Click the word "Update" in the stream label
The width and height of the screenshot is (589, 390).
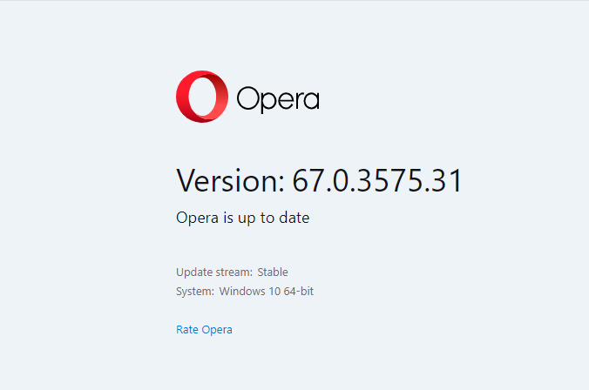(193, 272)
